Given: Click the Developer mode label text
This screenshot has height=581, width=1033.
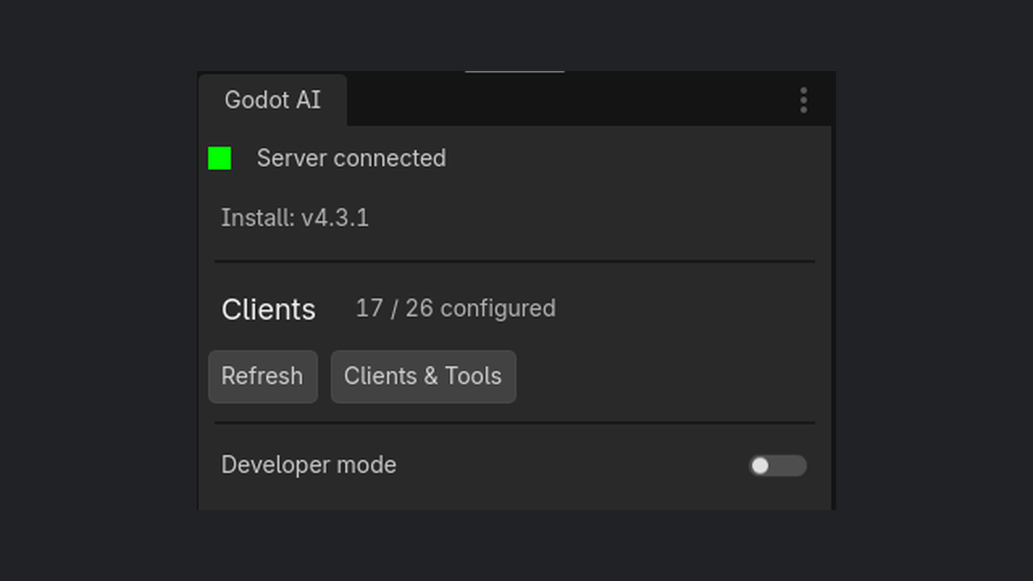Looking at the screenshot, I should click(308, 465).
